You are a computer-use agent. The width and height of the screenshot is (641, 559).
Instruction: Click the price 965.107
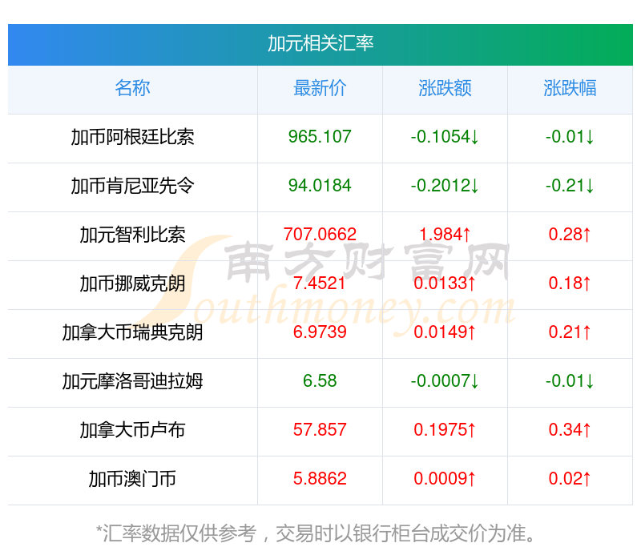click(x=320, y=137)
